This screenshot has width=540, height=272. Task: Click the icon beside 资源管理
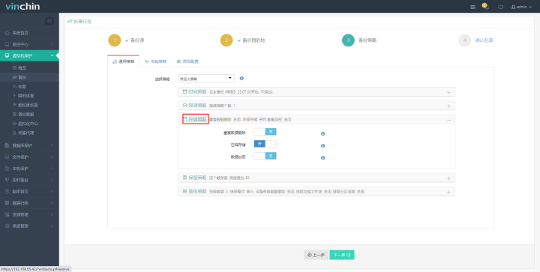point(7,214)
